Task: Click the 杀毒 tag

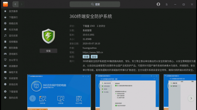Action: [x=86, y=57]
